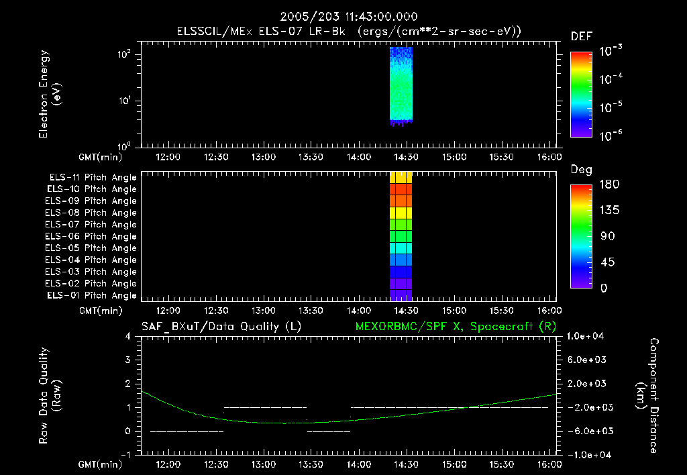Click the '14:30' tick label under top panel
Screen dimensions: 687x475
[x=406, y=157]
